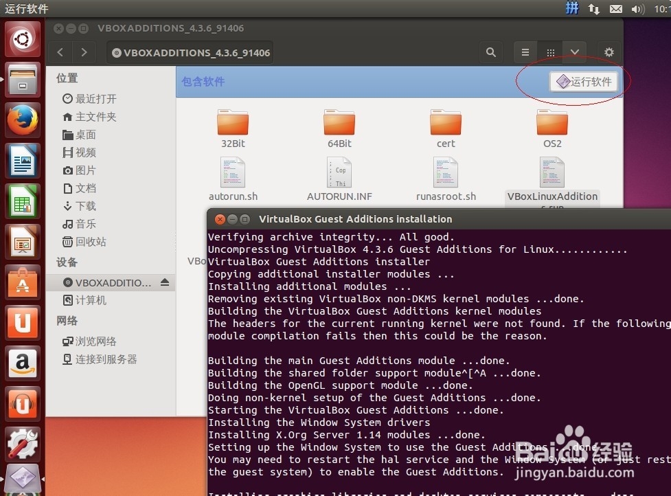Click the Files window title bar
This screenshot has height=496, width=671.
[334, 29]
